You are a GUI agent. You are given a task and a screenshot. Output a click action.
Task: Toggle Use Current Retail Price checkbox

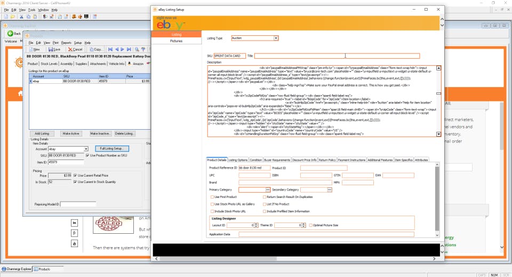(x=75, y=176)
